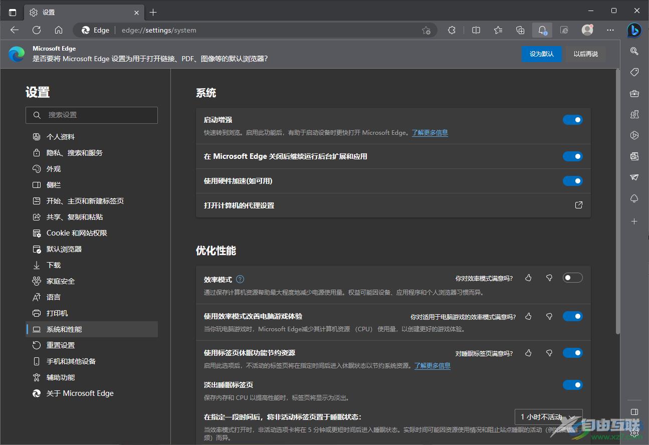Screen dimensions: 649x445
Task: Close the 设置 tab
Action: [137, 12]
